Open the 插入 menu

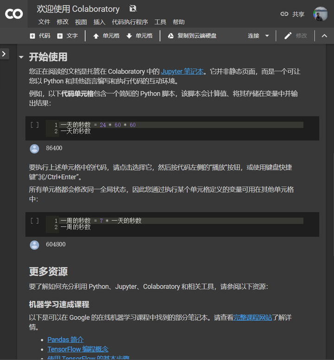99,22
